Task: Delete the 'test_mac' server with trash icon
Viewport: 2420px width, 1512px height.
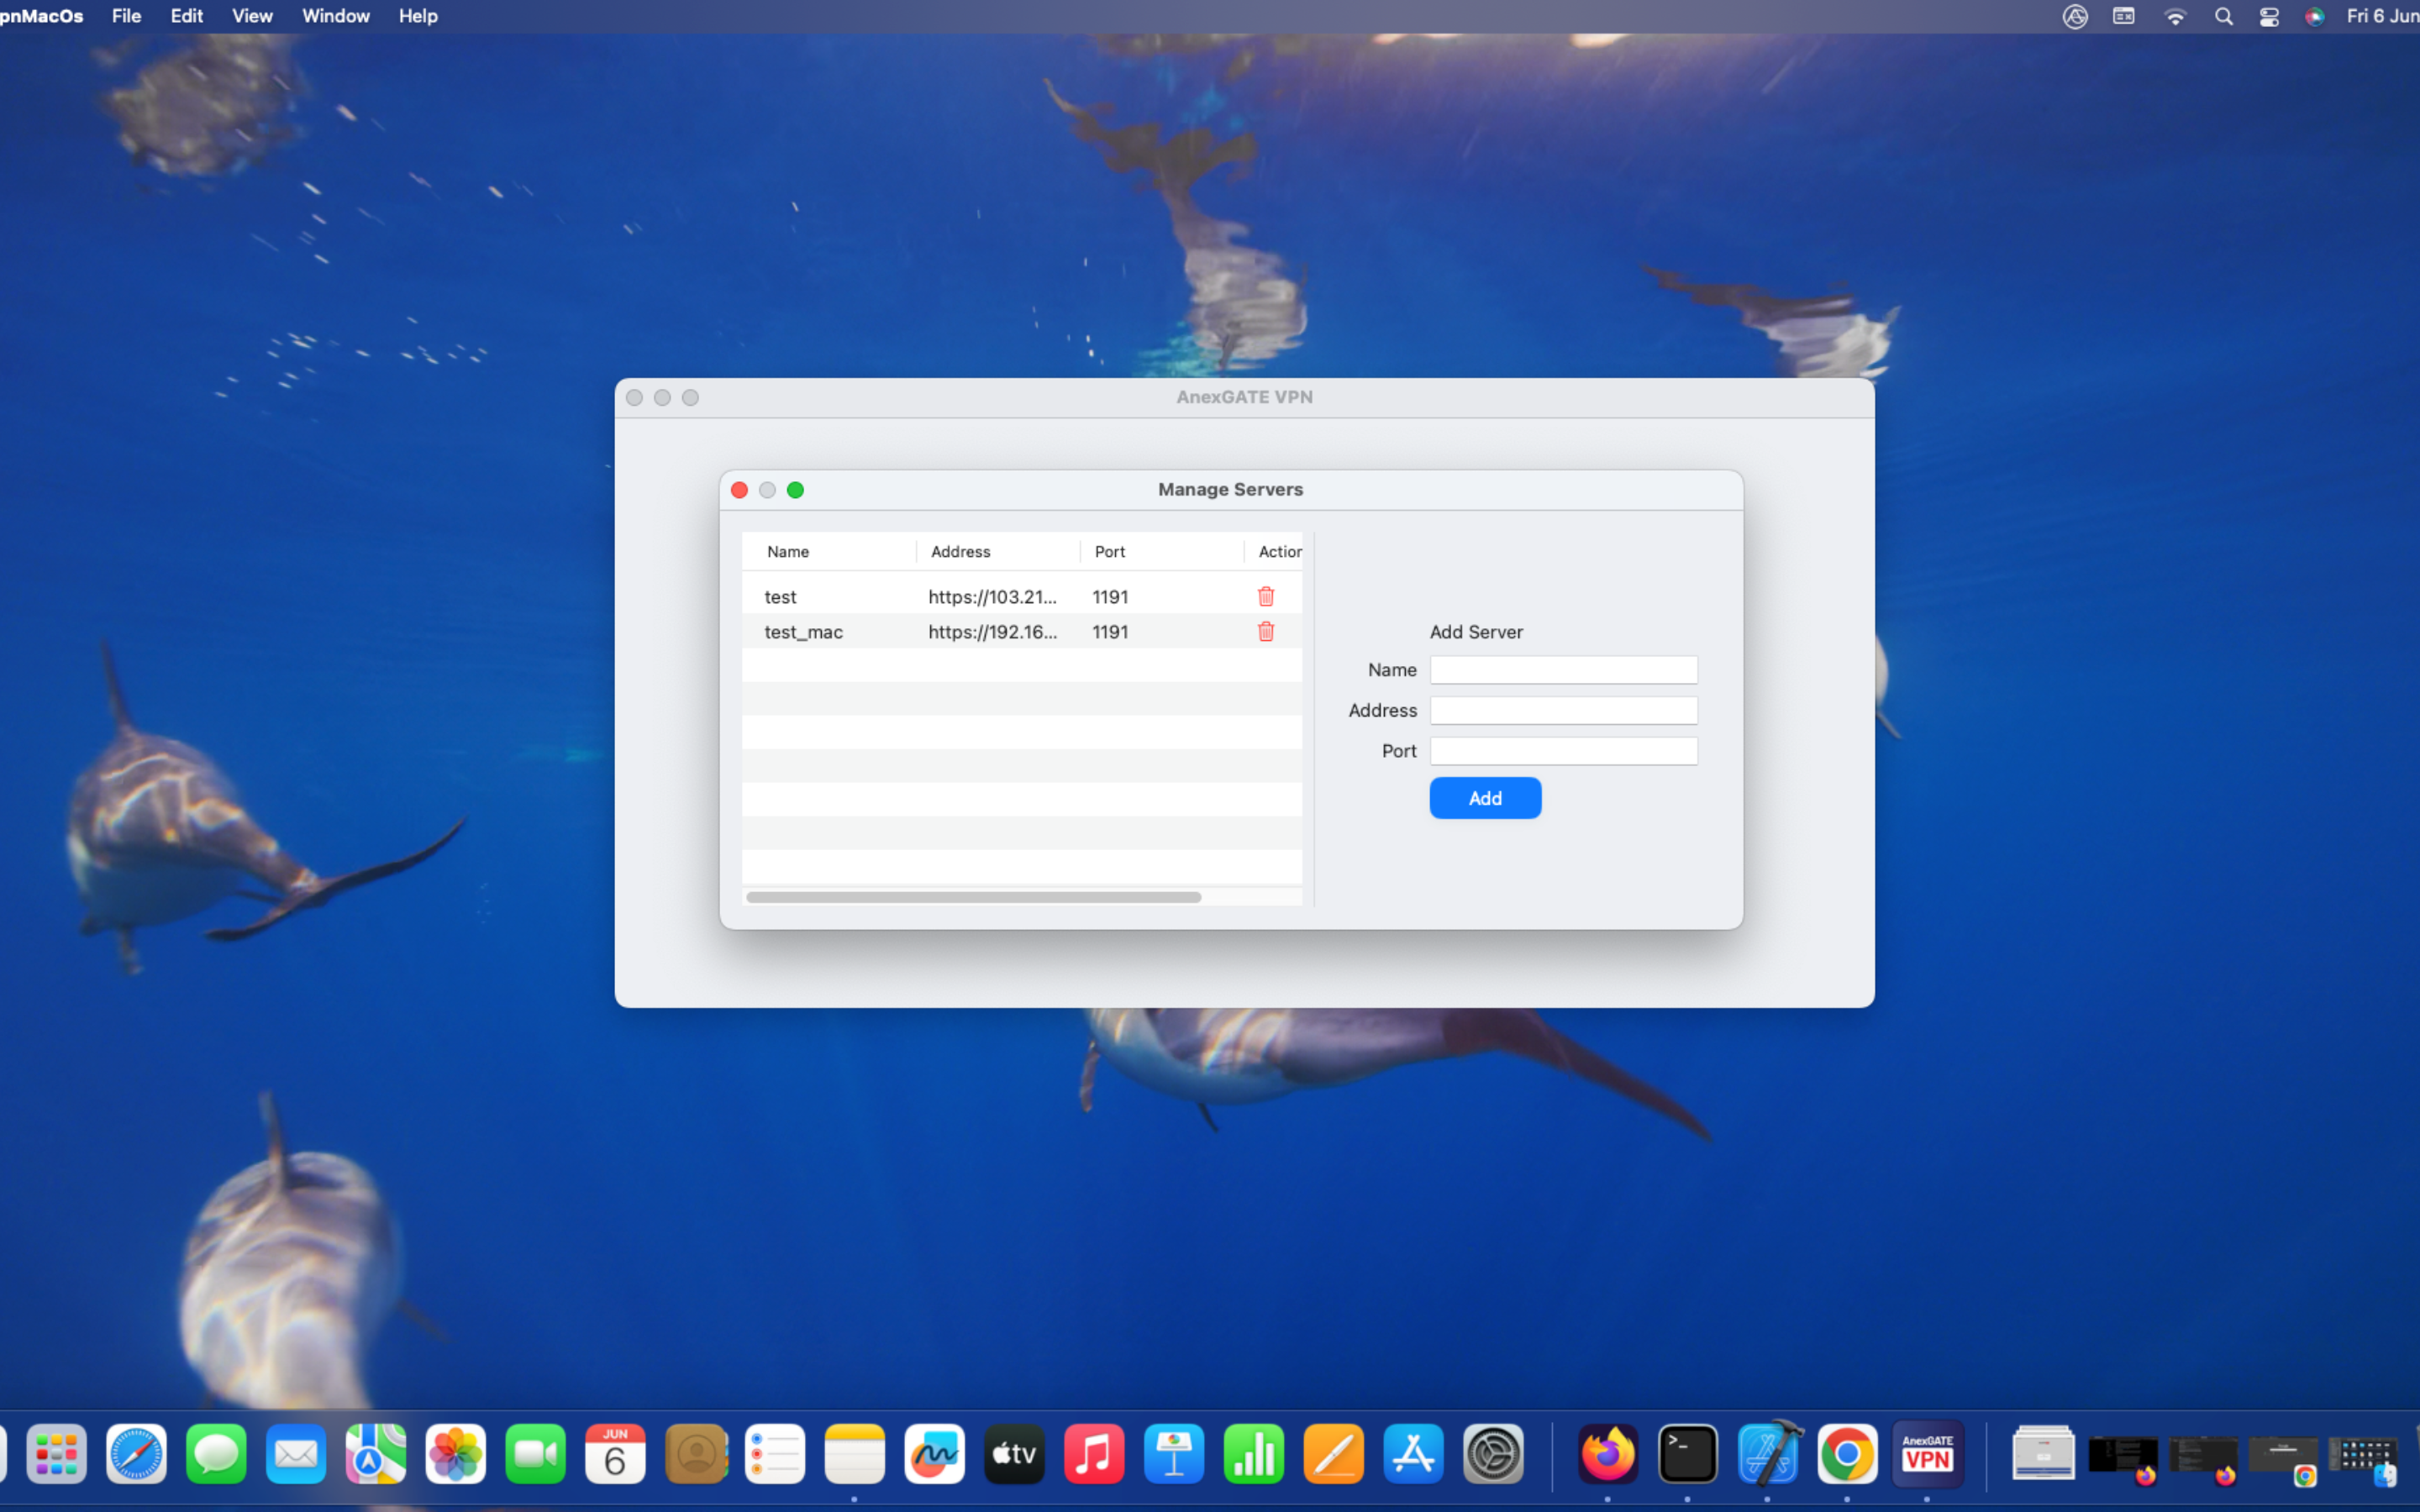Action: point(1265,631)
